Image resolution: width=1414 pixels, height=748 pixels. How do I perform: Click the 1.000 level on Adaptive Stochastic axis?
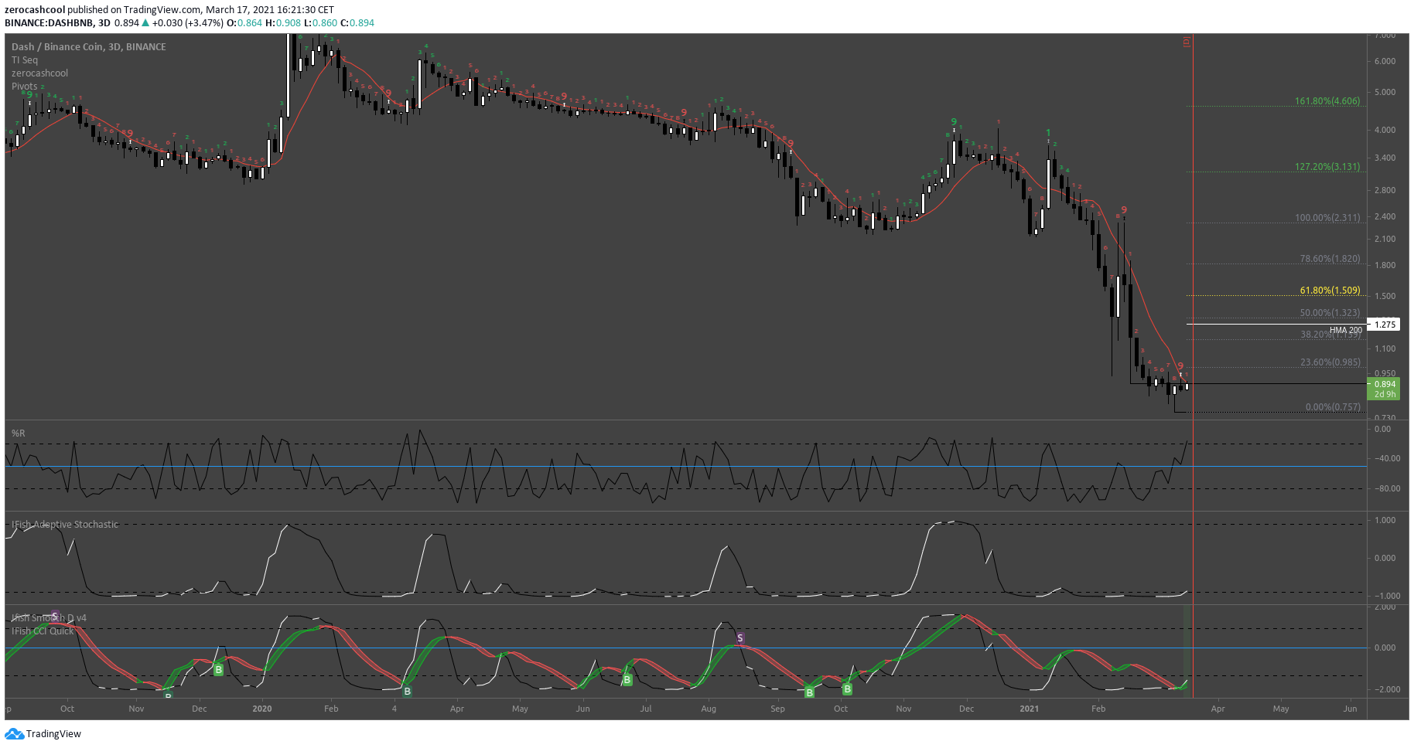point(1385,521)
